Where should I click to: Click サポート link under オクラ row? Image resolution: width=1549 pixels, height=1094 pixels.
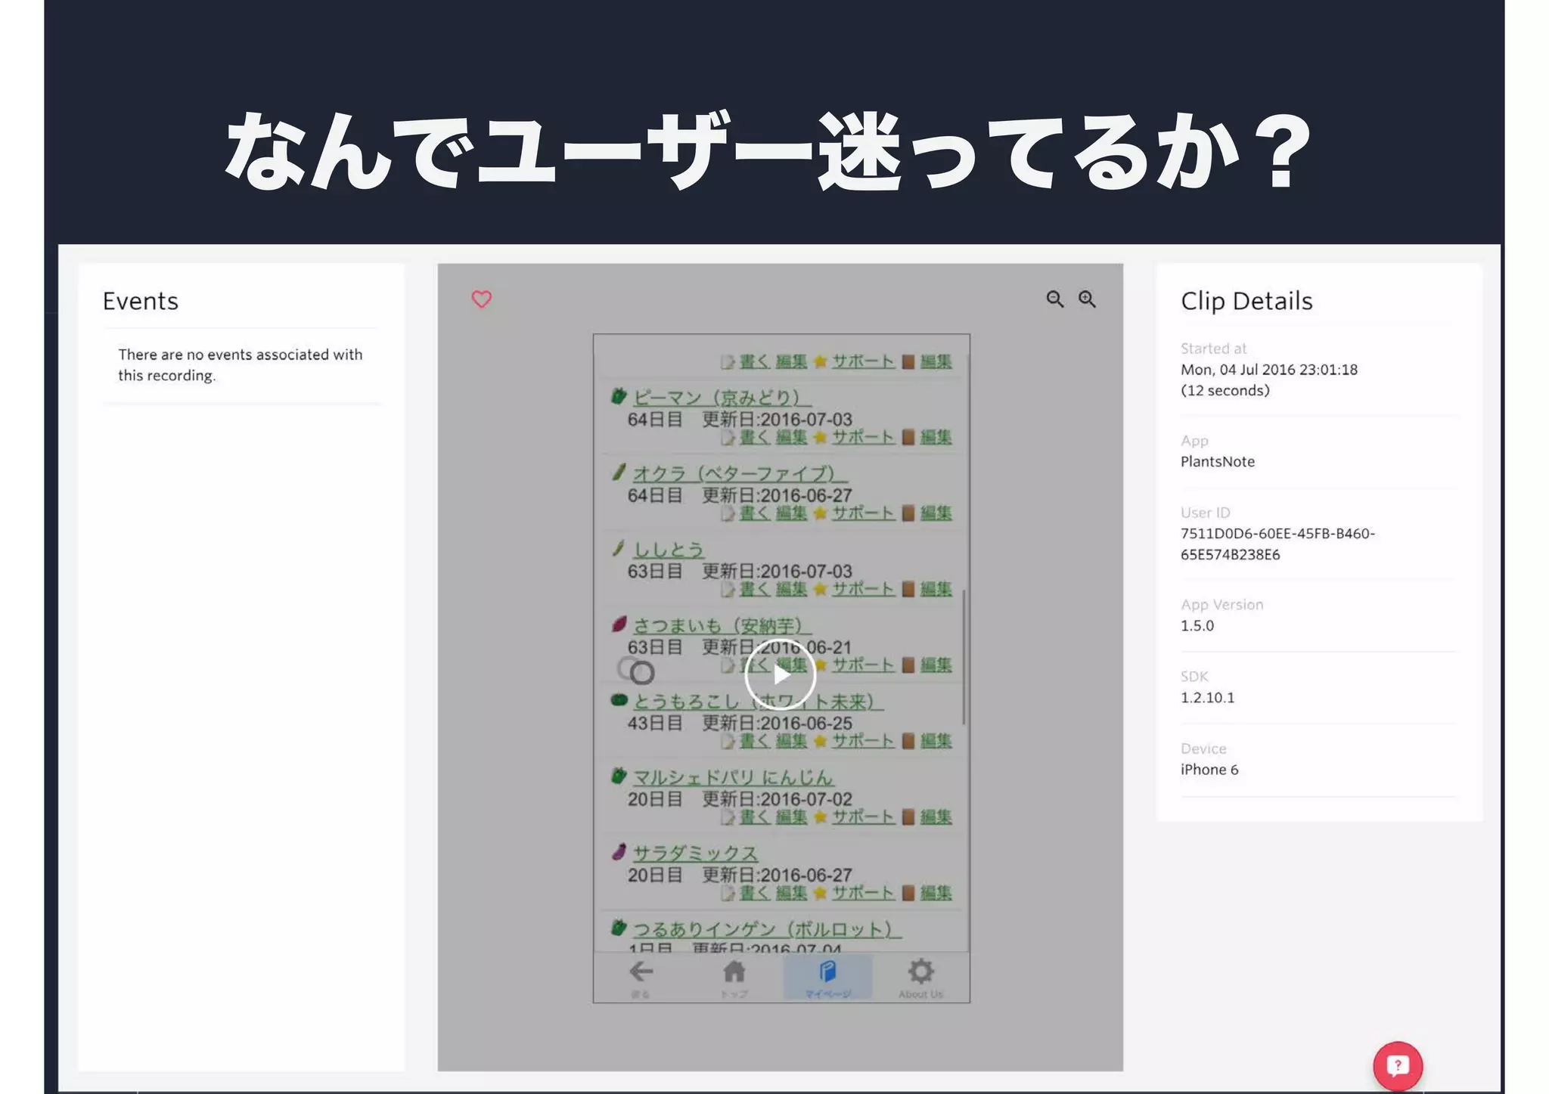(863, 513)
